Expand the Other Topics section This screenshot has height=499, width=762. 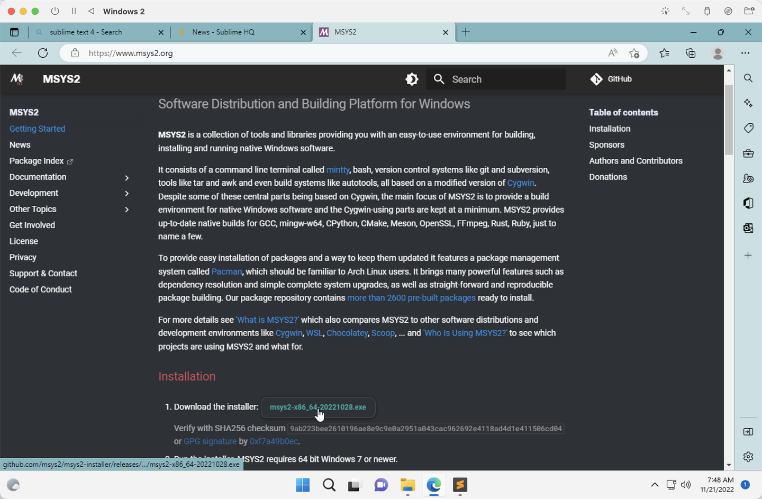127,210
